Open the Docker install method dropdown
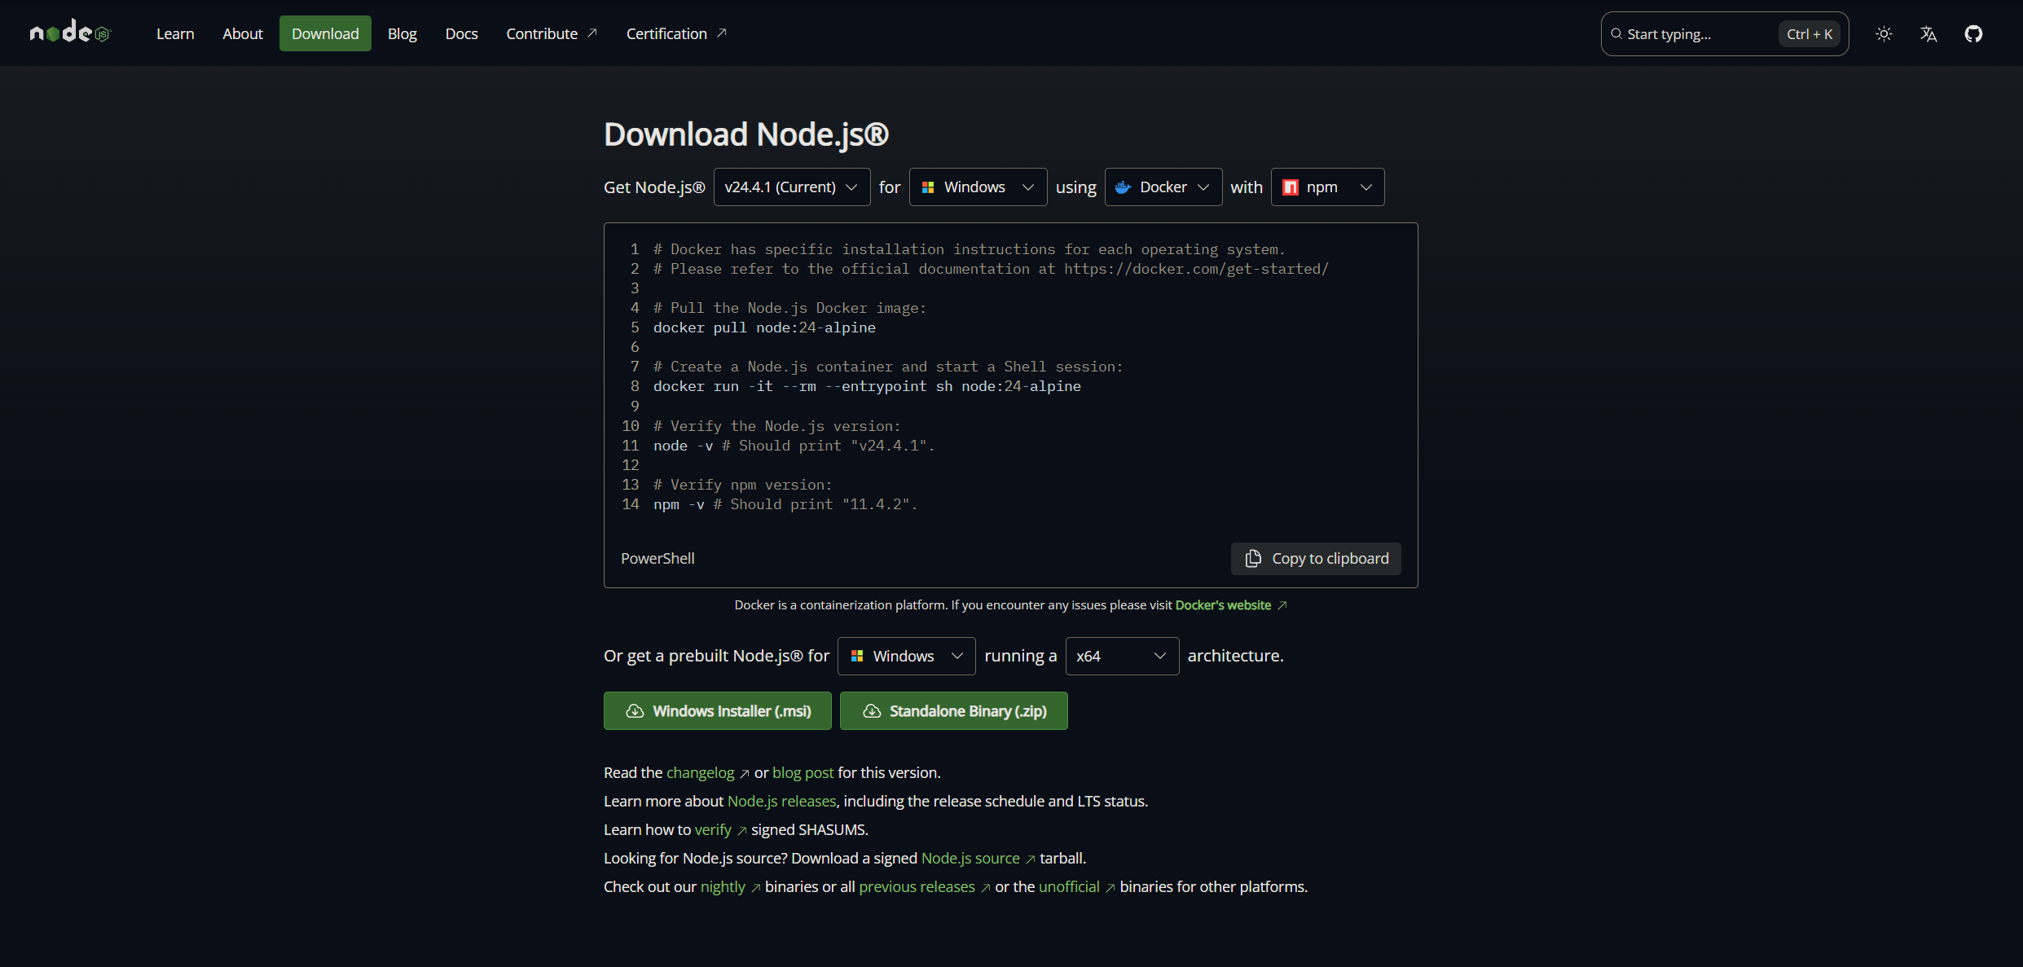This screenshot has height=967, width=2023. coord(1163,187)
